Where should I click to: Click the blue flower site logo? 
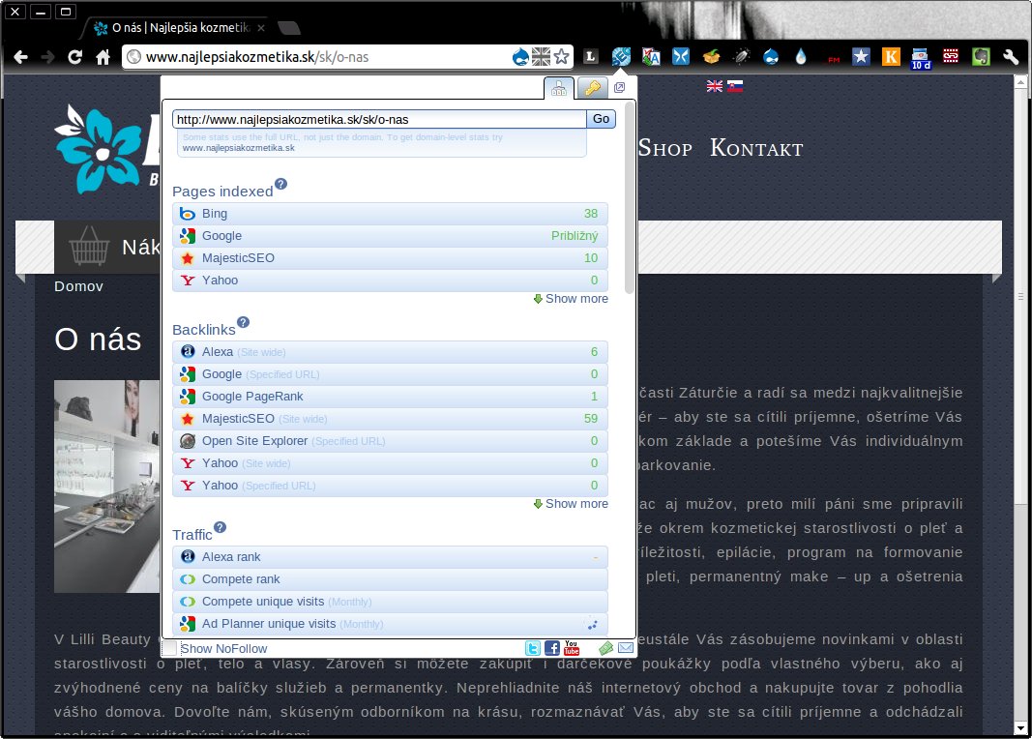click(x=97, y=150)
